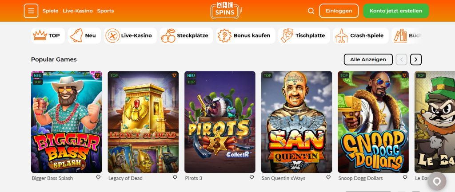Open the live chat bubble

(437, 181)
